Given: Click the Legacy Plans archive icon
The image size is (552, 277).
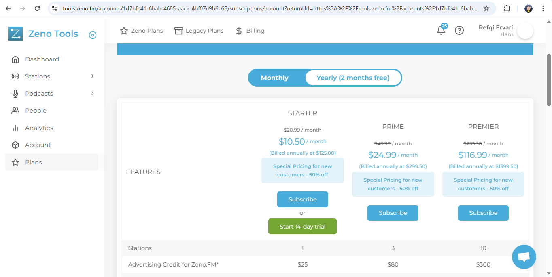Looking at the screenshot, I should pyautogui.click(x=178, y=31).
